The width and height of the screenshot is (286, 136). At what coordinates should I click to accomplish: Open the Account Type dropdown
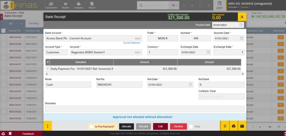(56, 52)
